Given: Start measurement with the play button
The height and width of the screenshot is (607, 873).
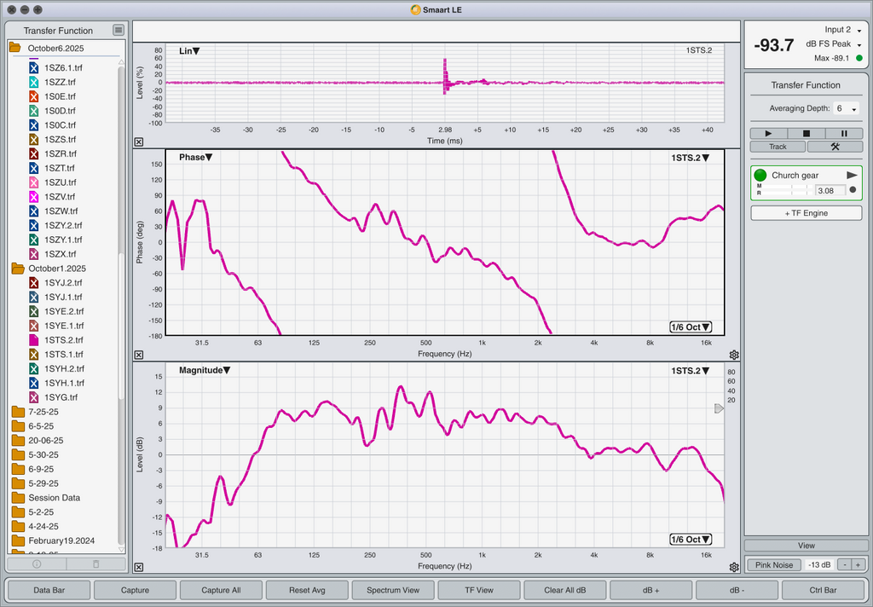Looking at the screenshot, I should (769, 134).
